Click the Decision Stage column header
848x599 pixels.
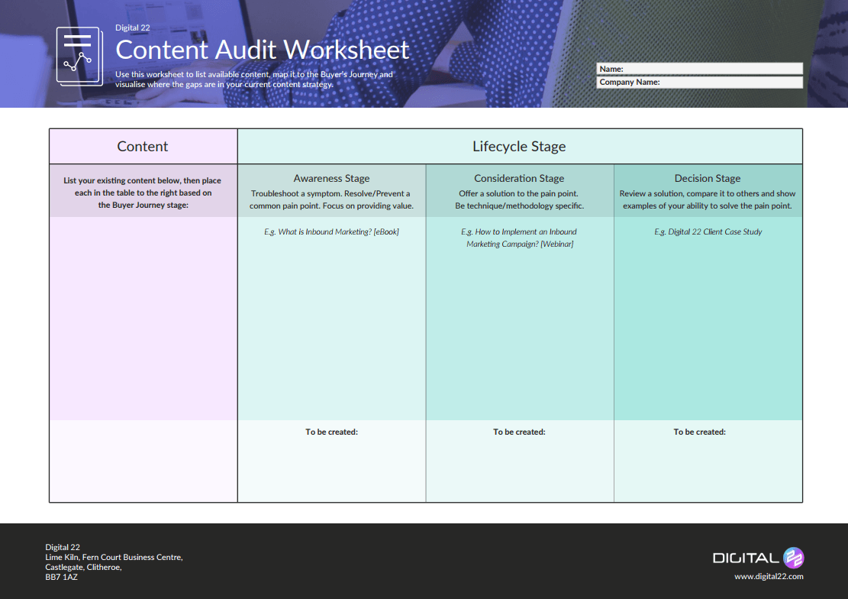[x=707, y=178]
